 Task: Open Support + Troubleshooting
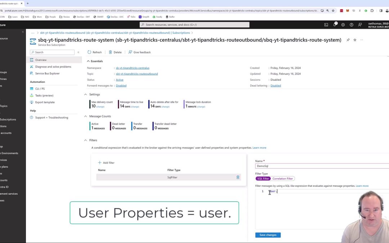pyautogui.click(x=52, y=117)
